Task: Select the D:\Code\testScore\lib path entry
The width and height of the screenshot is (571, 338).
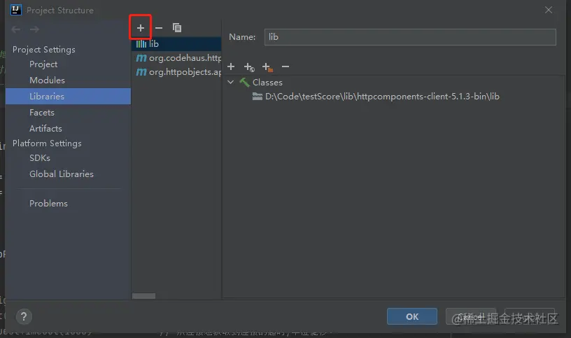Action: [382, 97]
